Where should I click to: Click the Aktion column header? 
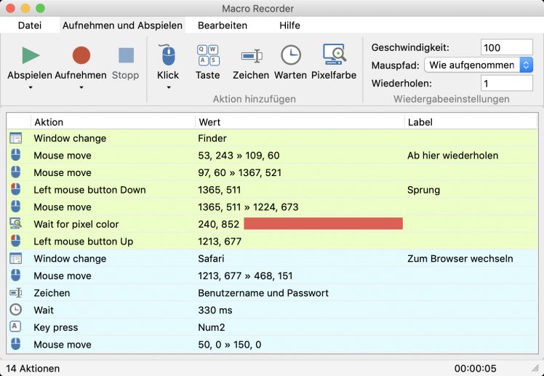pyautogui.click(x=49, y=122)
